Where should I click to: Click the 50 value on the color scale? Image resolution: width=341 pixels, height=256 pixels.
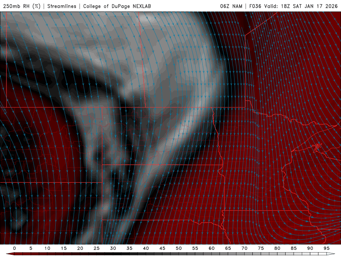[x=179, y=248]
